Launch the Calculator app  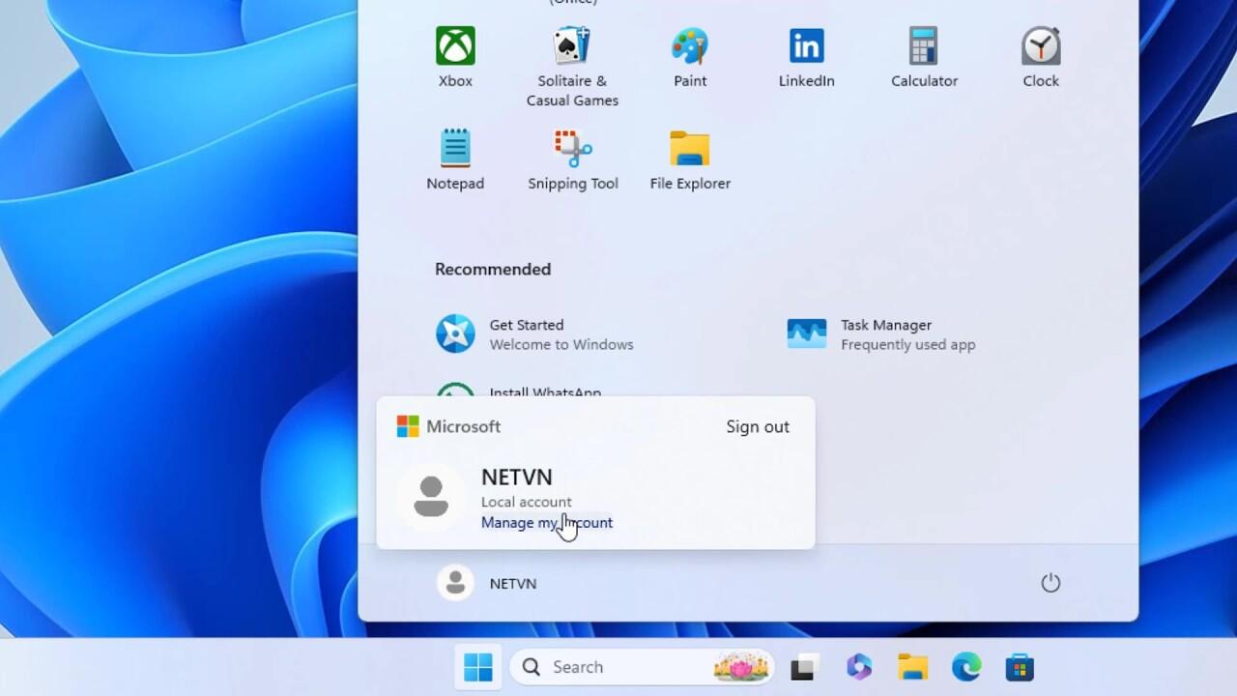[x=924, y=58]
